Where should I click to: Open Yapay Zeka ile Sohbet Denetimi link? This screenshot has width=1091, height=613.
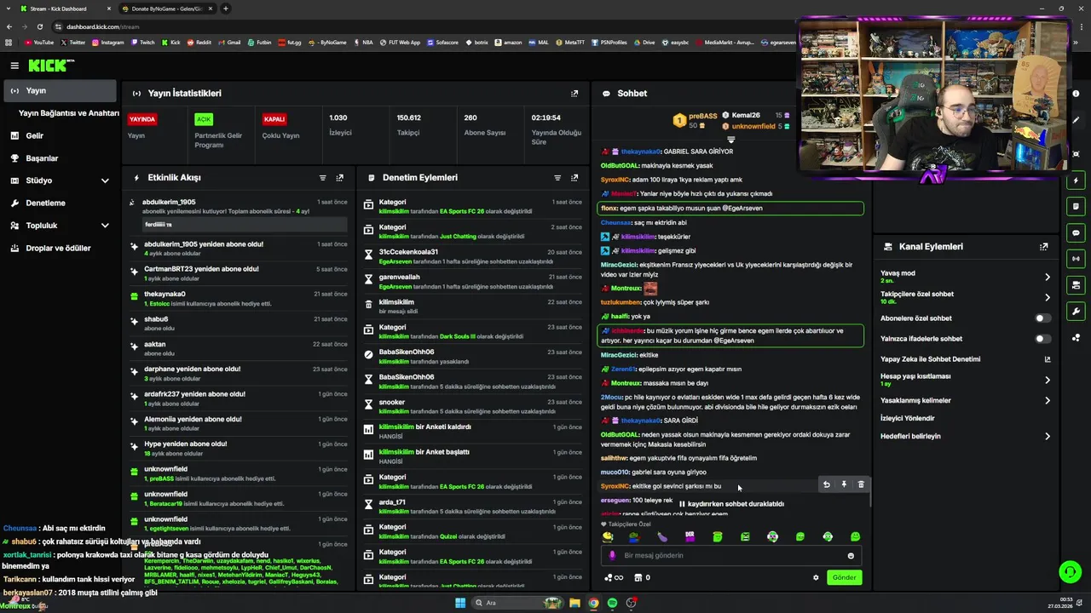click(x=965, y=359)
